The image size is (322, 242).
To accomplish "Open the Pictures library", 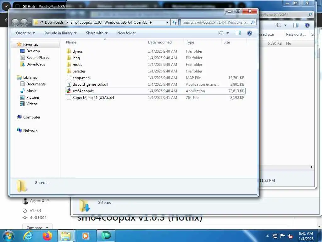I will click(x=33, y=97).
